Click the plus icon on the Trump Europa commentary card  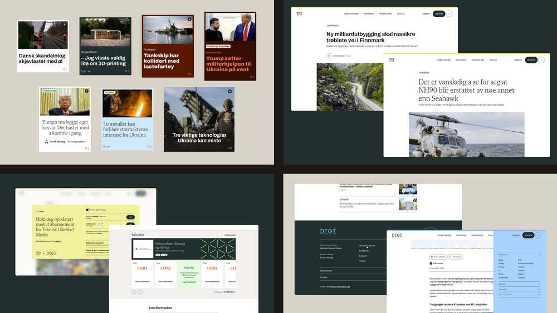pos(86,91)
